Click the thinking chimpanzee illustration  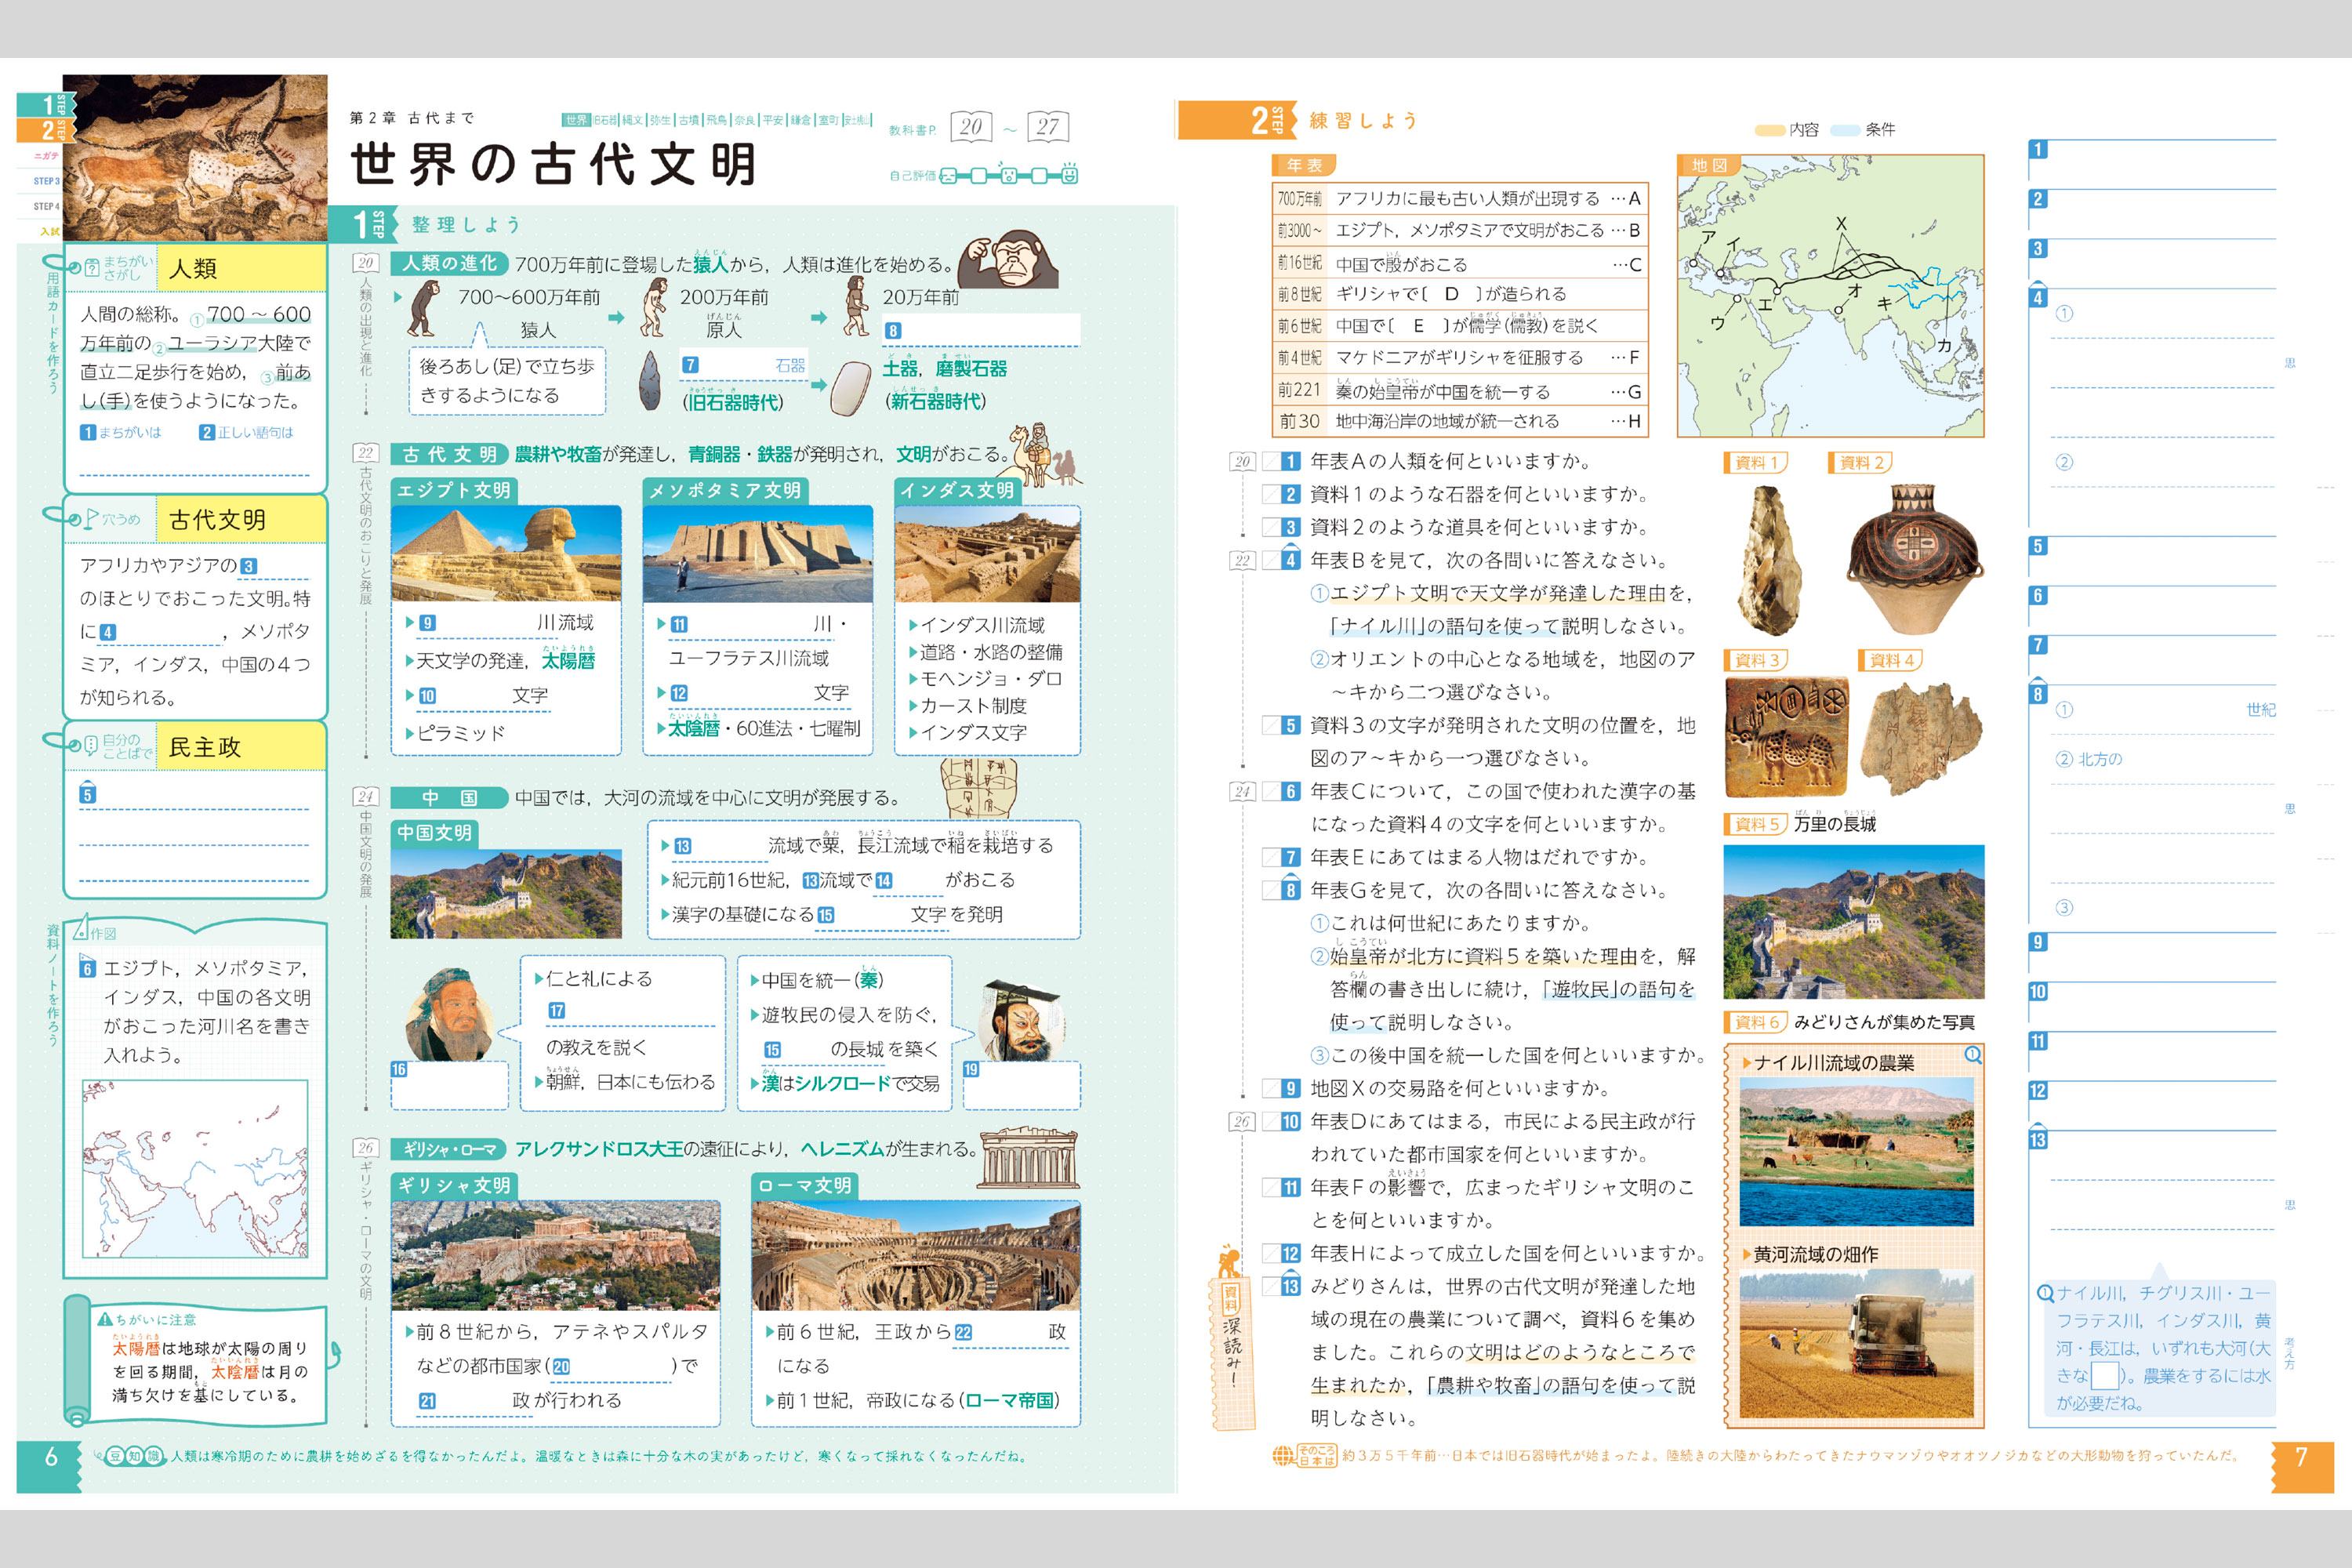pos(1007,258)
